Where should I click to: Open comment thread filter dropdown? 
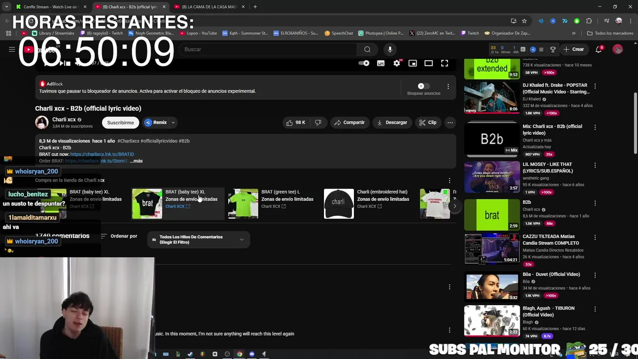[198, 240]
